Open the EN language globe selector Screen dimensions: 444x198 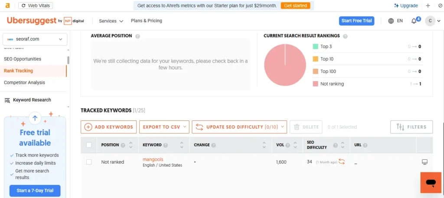point(395,21)
